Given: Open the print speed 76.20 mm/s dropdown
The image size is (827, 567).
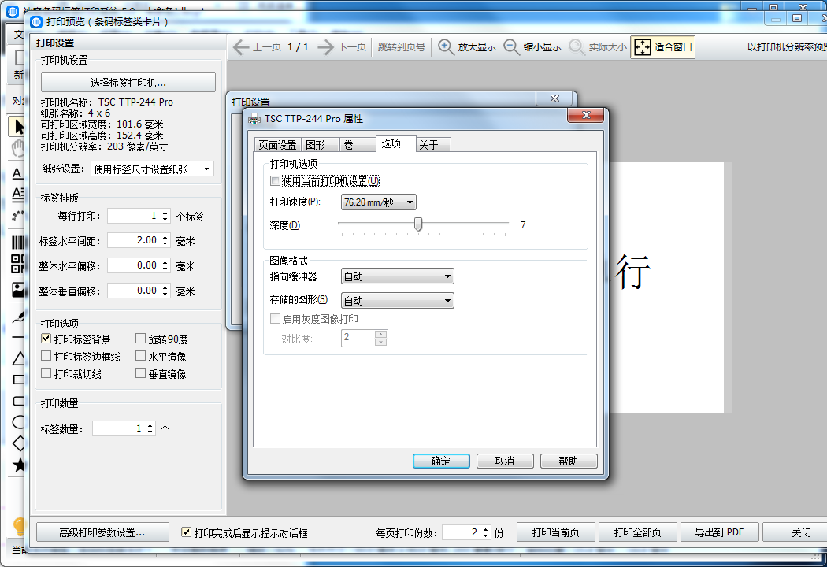Looking at the screenshot, I should coord(379,202).
